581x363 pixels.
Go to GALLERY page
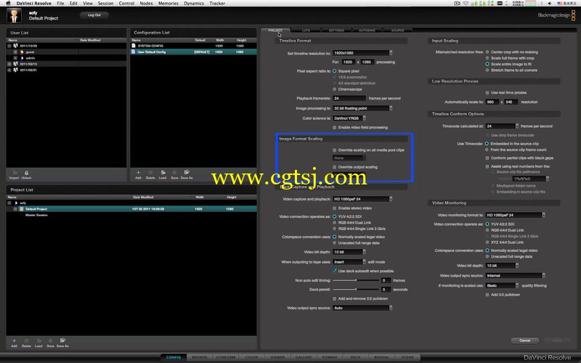(x=304, y=357)
